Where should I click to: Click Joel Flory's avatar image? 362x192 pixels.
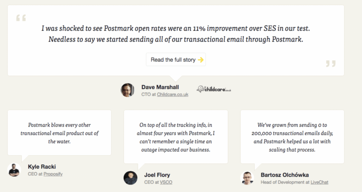tap(130, 178)
